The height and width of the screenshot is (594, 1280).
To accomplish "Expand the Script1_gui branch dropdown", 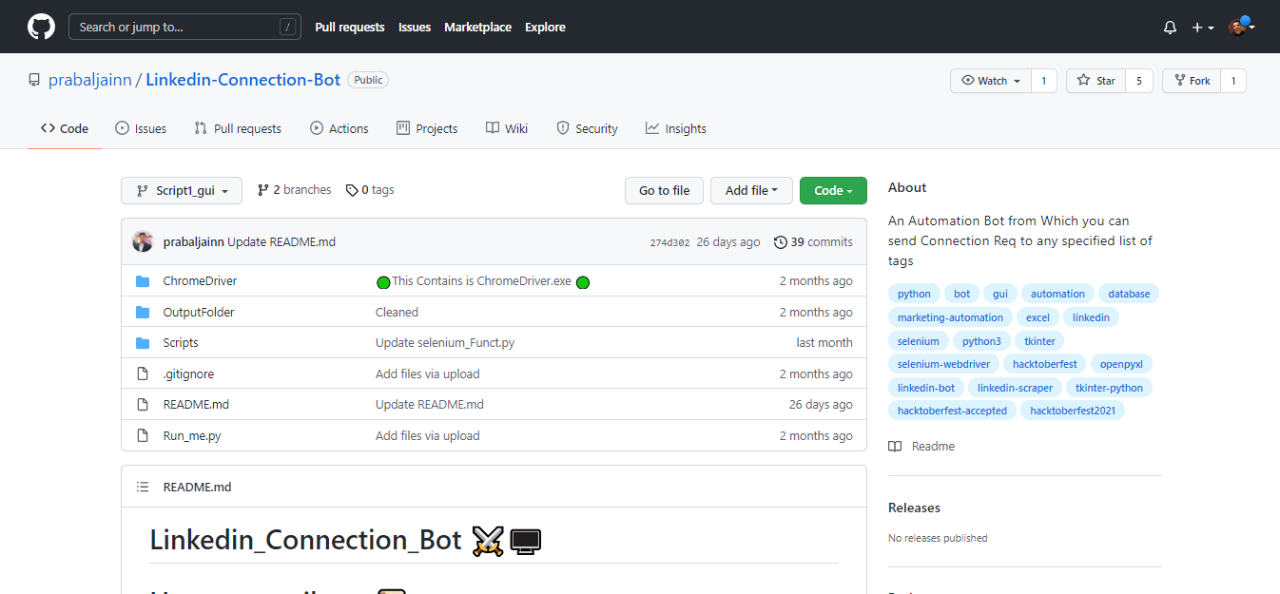I will click(182, 191).
